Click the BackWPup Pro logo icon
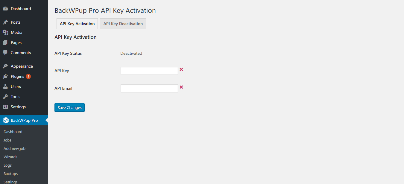The image size is (404, 184). [x=6, y=120]
